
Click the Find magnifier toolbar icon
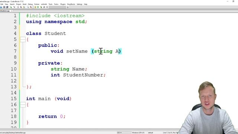point(28,7)
